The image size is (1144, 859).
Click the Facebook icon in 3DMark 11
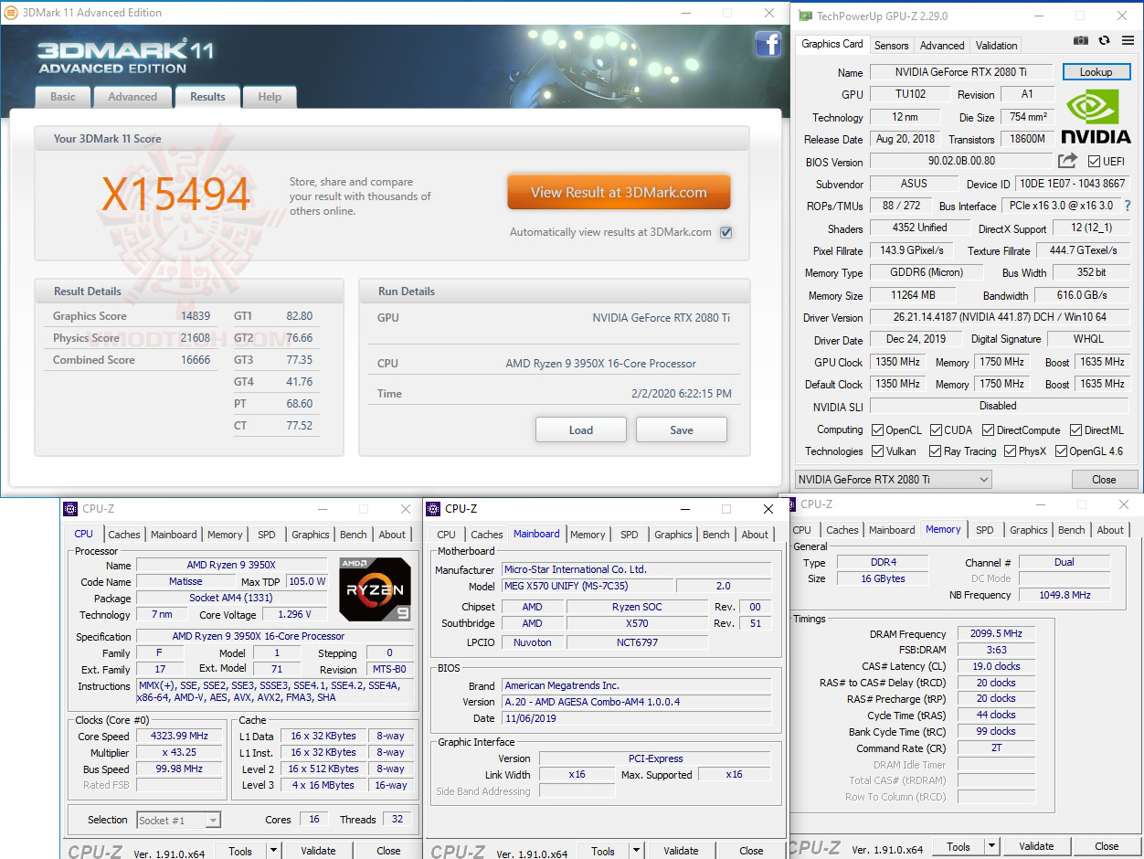(768, 44)
